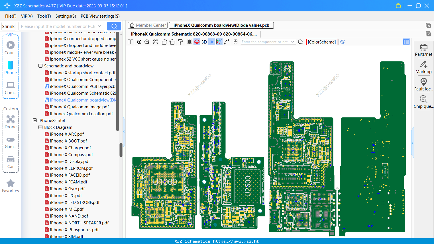Open Settings menu
The height and width of the screenshot is (244, 434).
[66, 16]
